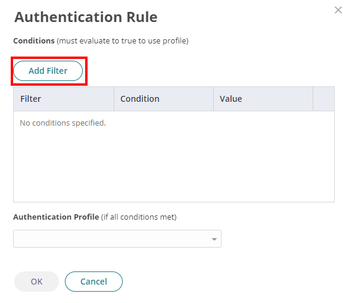The image size is (349, 303).
Task: Click the Authentication Rule heading
Action: (x=86, y=17)
